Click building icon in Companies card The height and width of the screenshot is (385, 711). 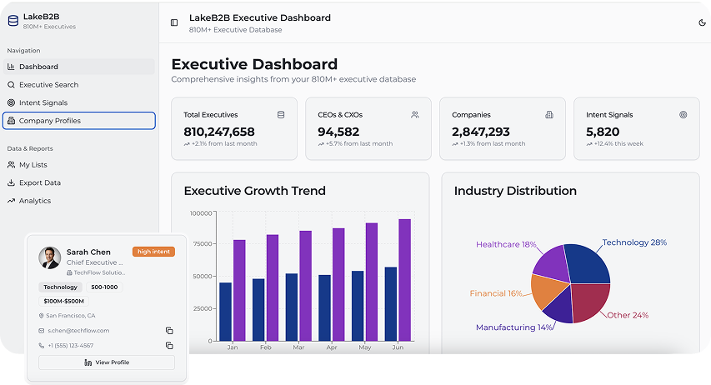pos(549,115)
